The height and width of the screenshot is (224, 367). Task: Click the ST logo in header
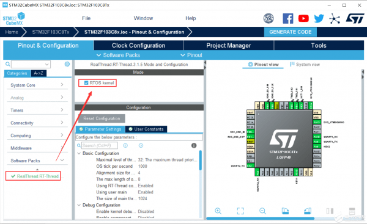355,18
